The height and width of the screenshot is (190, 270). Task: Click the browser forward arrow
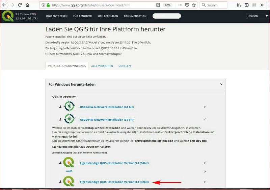pyautogui.click(x=12, y=5)
